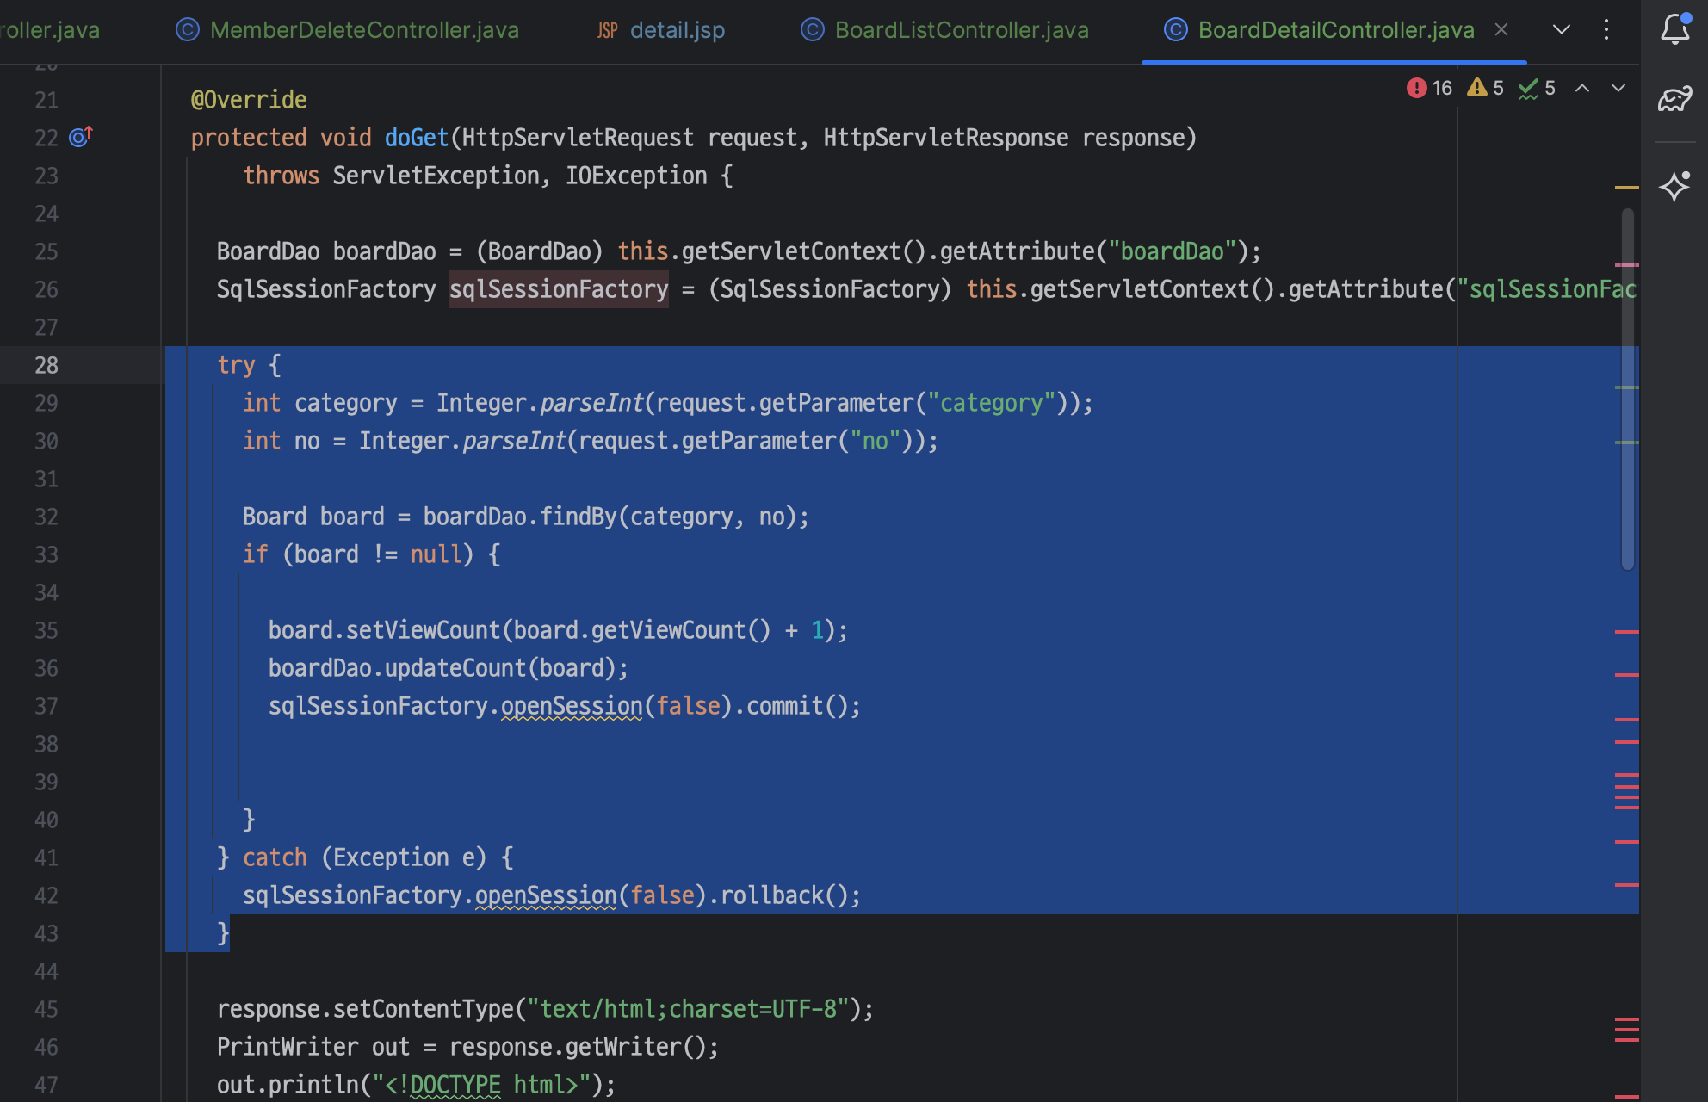Expand the hidden tabs dropdown chevron
Screen dimensions: 1708x1102
point(1561,29)
